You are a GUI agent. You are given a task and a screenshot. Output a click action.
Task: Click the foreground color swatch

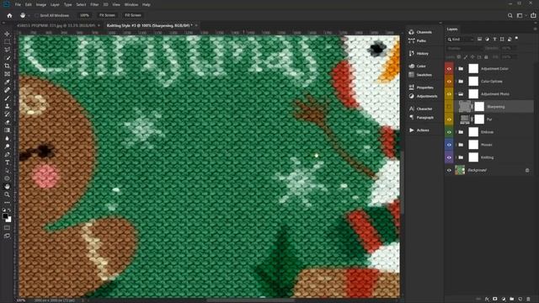pyautogui.click(x=5, y=216)
